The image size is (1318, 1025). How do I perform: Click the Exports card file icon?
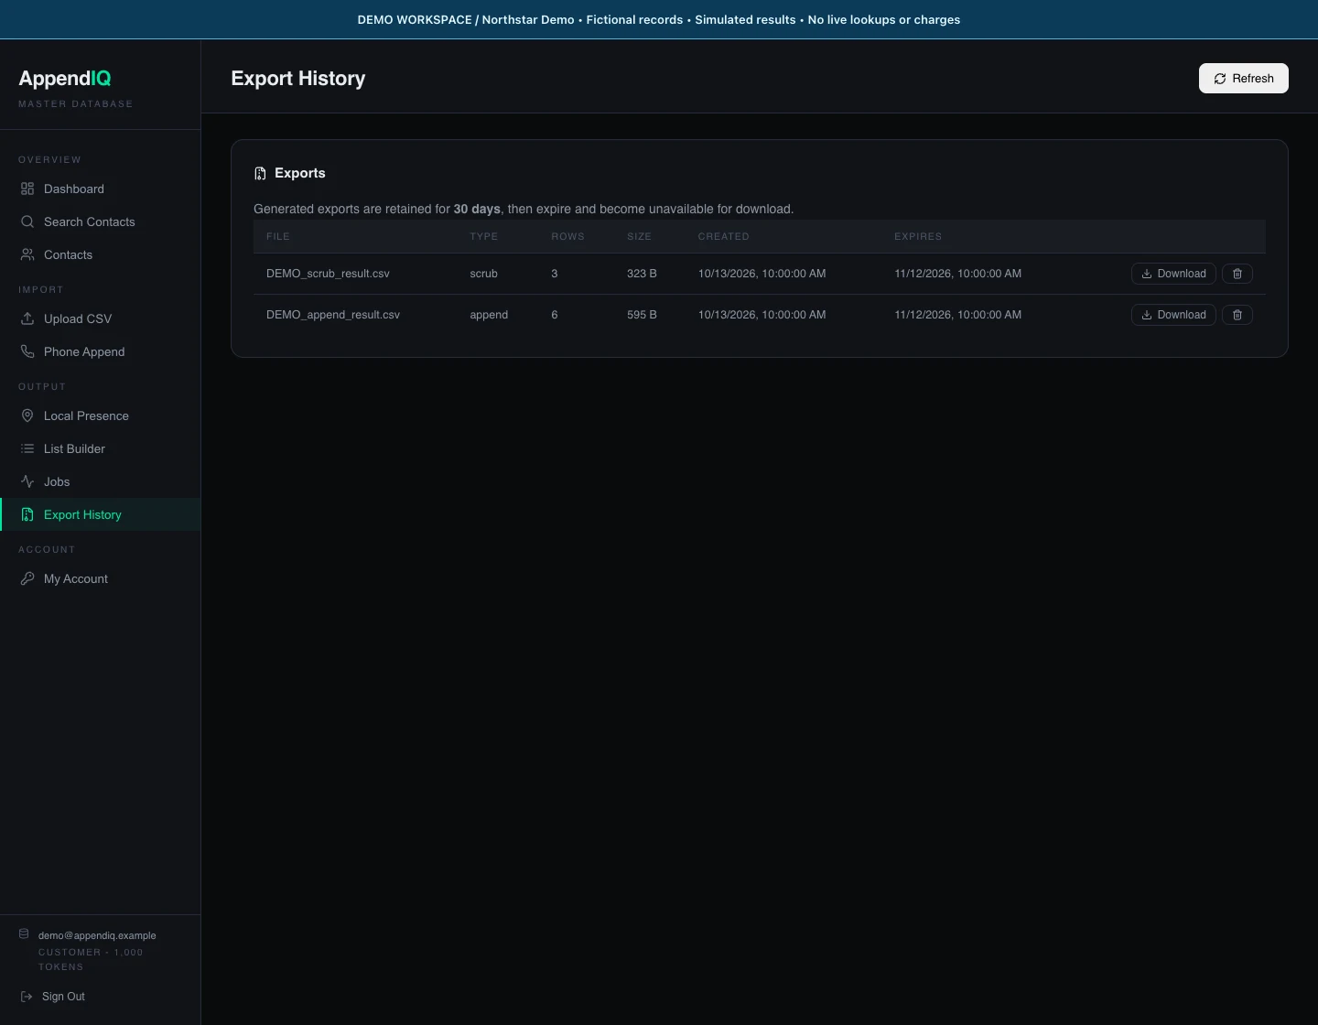(x=260, y=173)
